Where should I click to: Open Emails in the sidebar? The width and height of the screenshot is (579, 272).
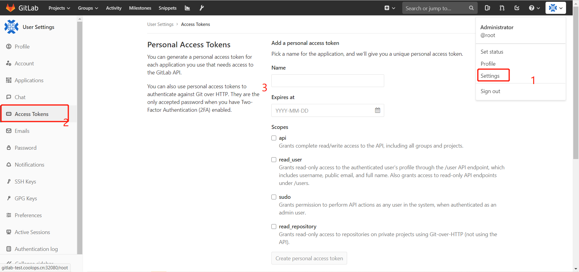[x=22, y=131]
